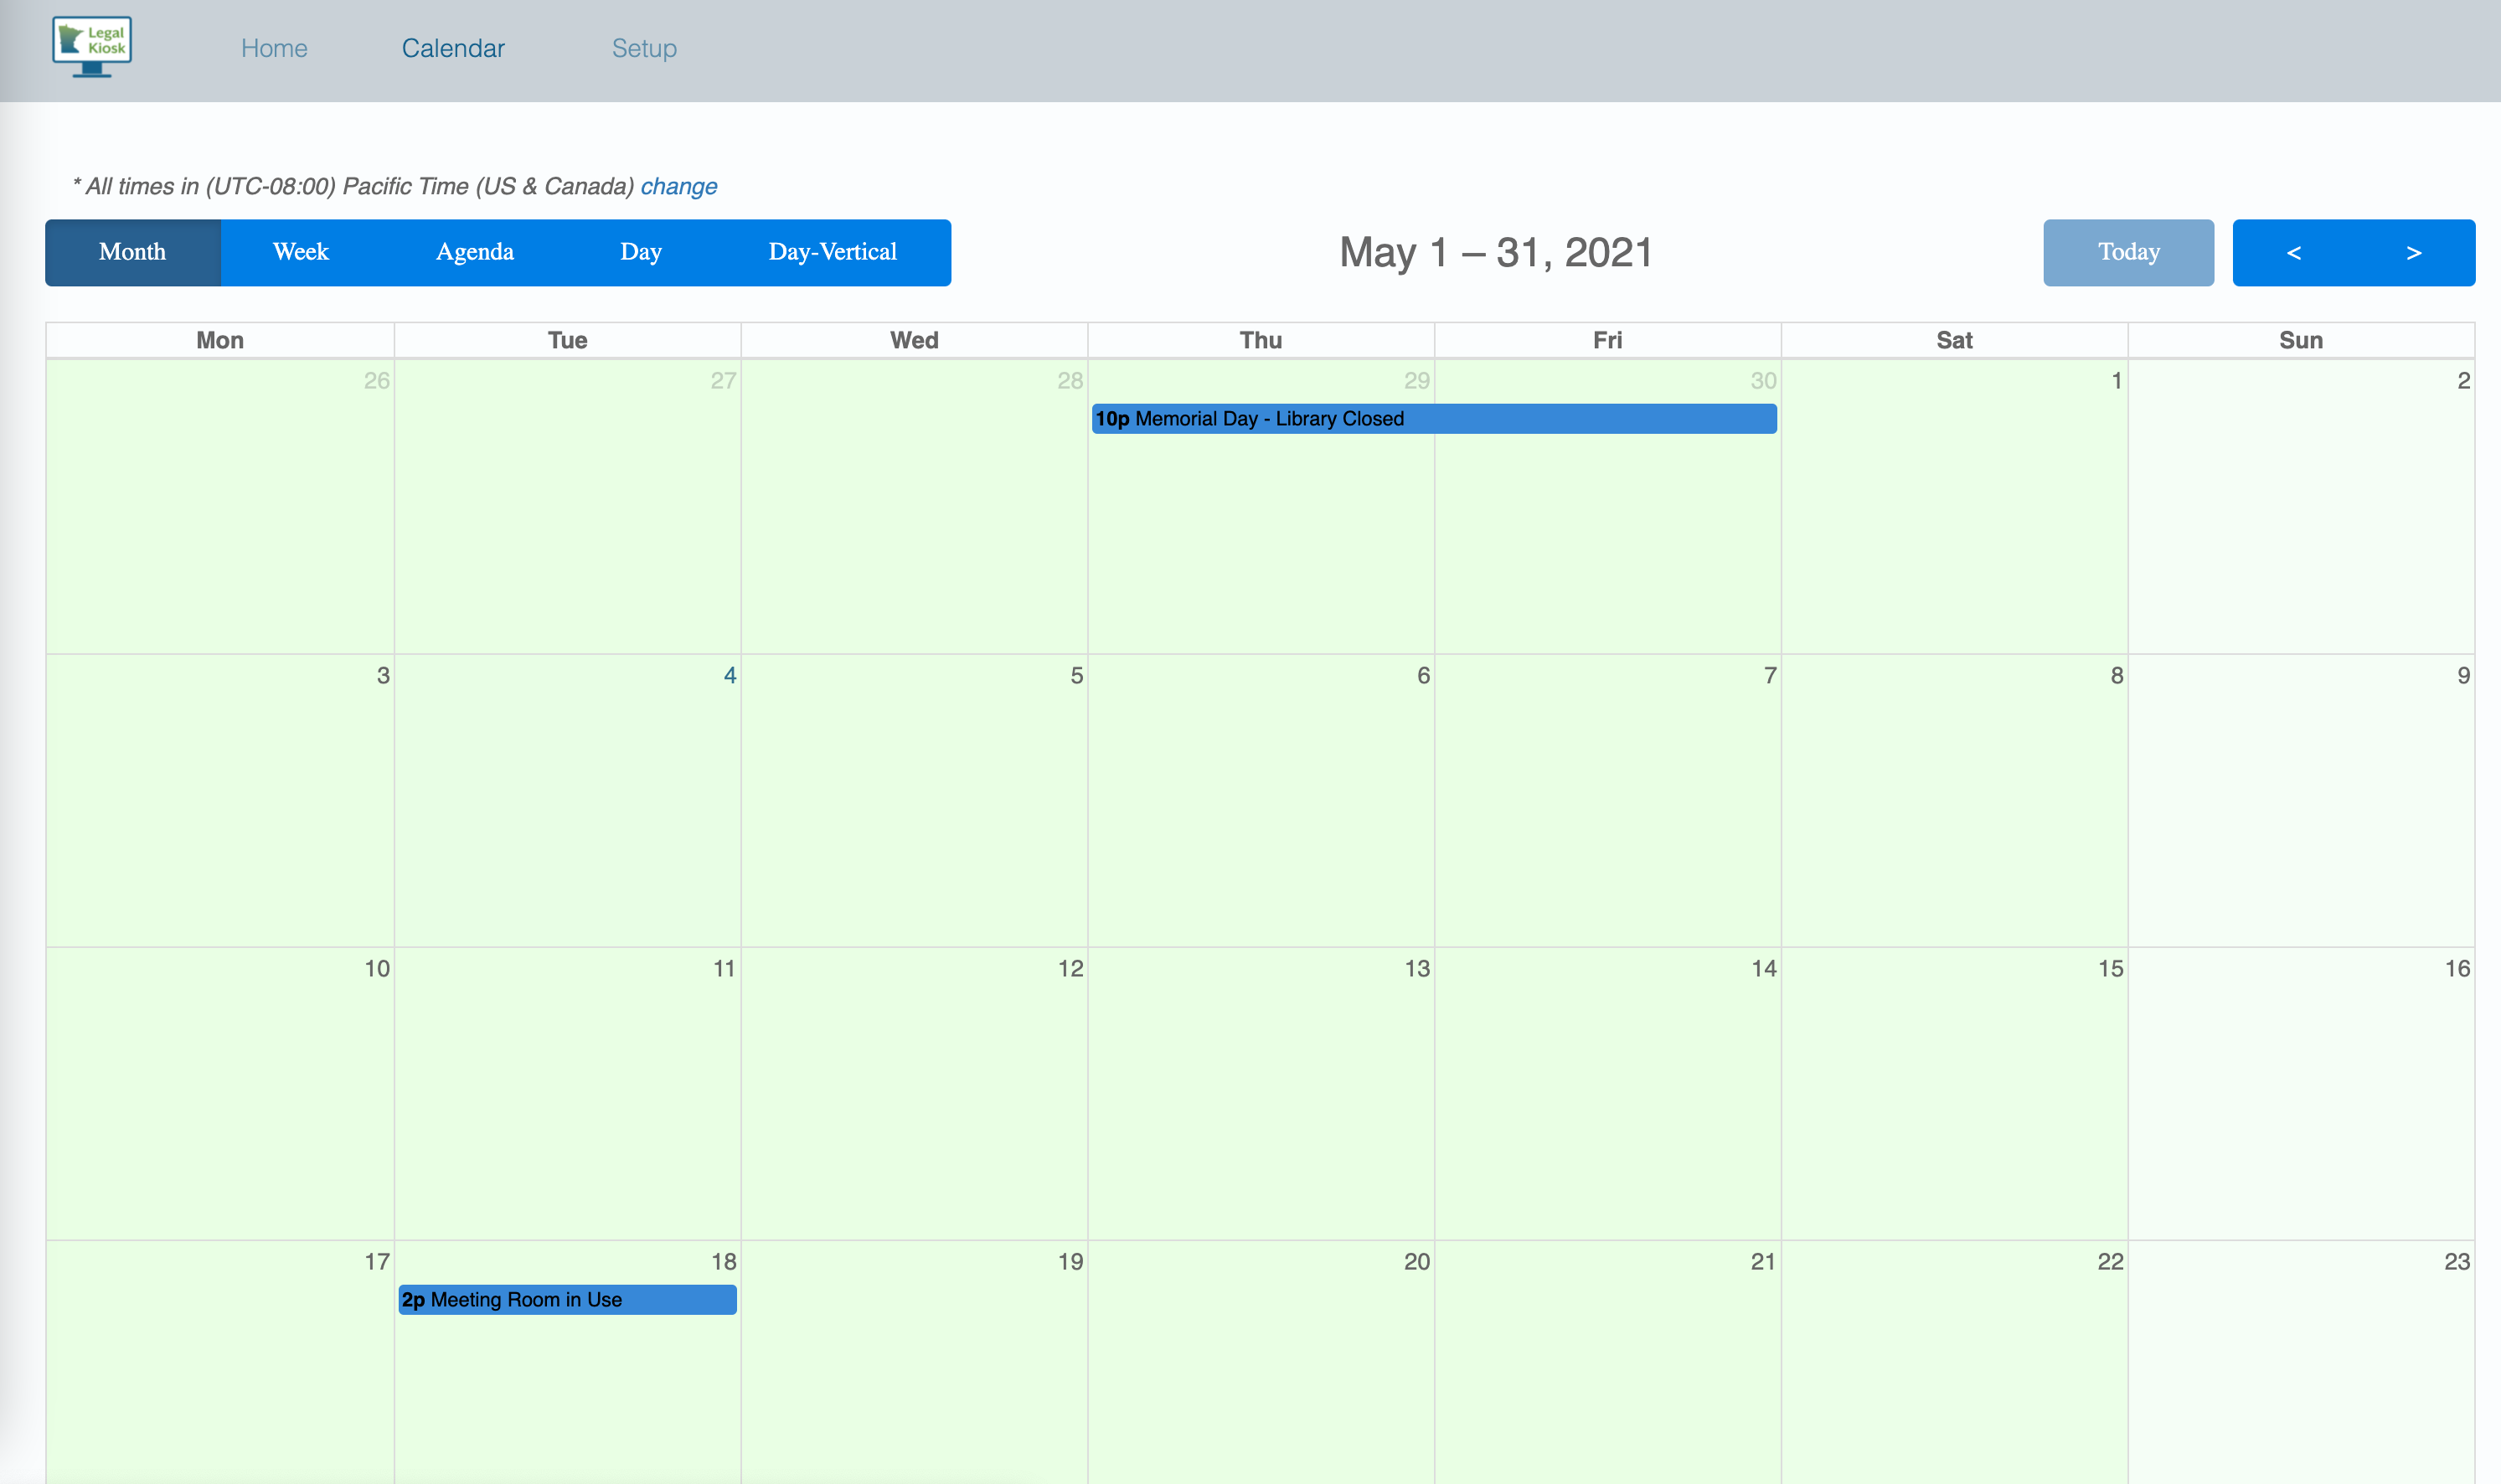
Task: Open Memorial Day - Library Closed event
Action: click(x=1434, y=419)
